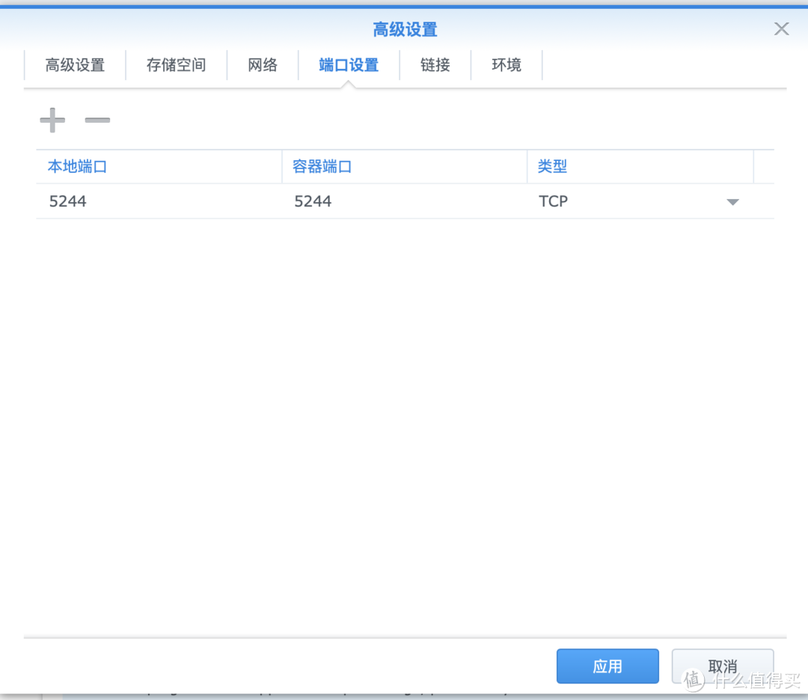Click the dialog title 高级设置

[x=404, y=29]
